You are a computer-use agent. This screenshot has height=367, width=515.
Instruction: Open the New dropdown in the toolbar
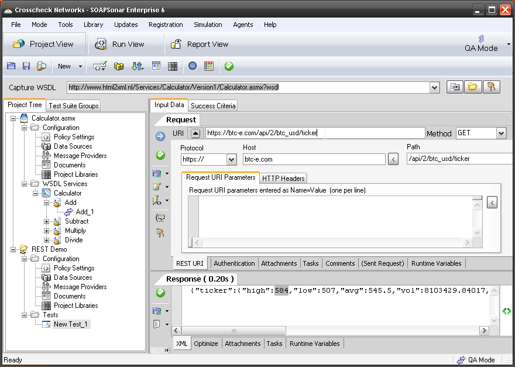tap(80, 66)
